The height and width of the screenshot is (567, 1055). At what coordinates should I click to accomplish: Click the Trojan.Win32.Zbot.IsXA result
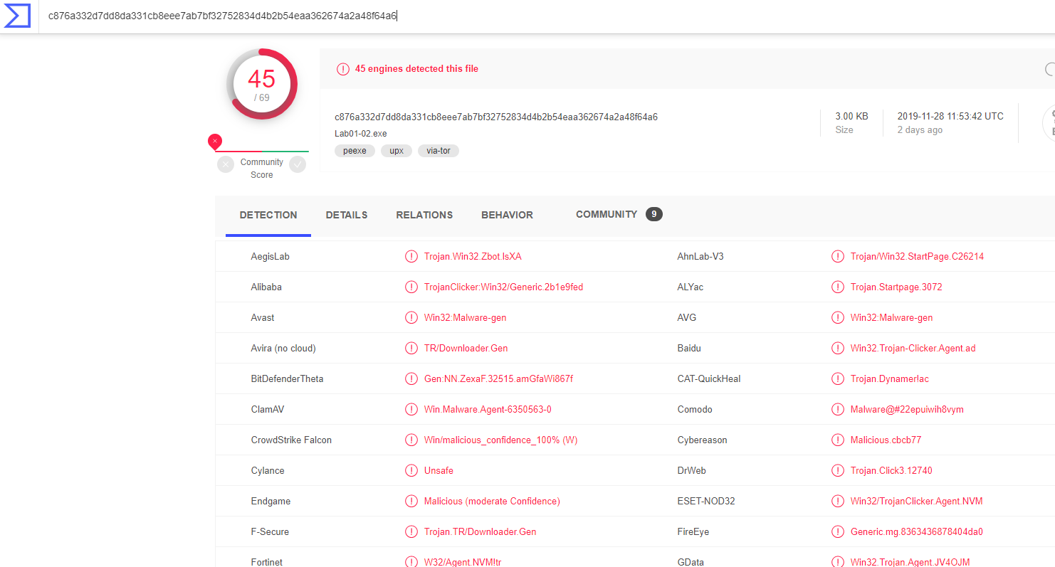pos(473,256)
